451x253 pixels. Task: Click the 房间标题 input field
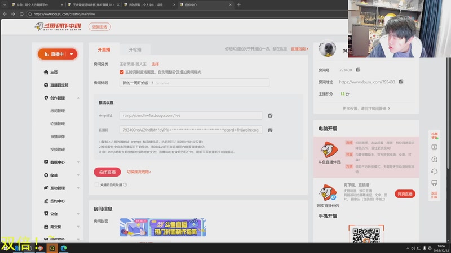pyautogui.click(x=194, y=83)
